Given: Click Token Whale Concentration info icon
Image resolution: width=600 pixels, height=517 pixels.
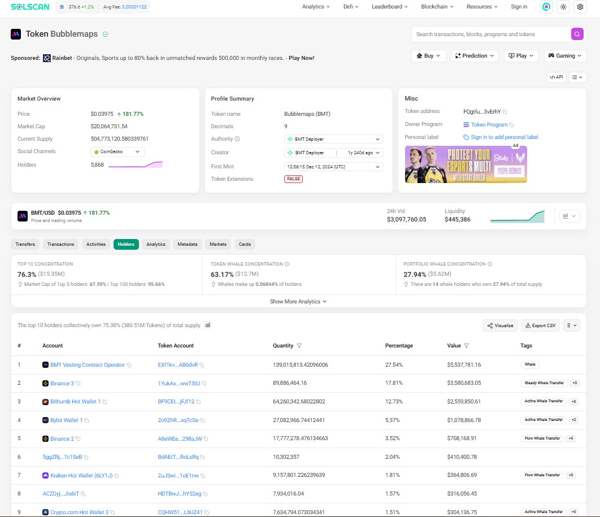Looking at the screenshot, I should [287, 264].
